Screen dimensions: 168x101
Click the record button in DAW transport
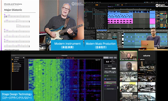pyautogui.click(x=119, y=5)
